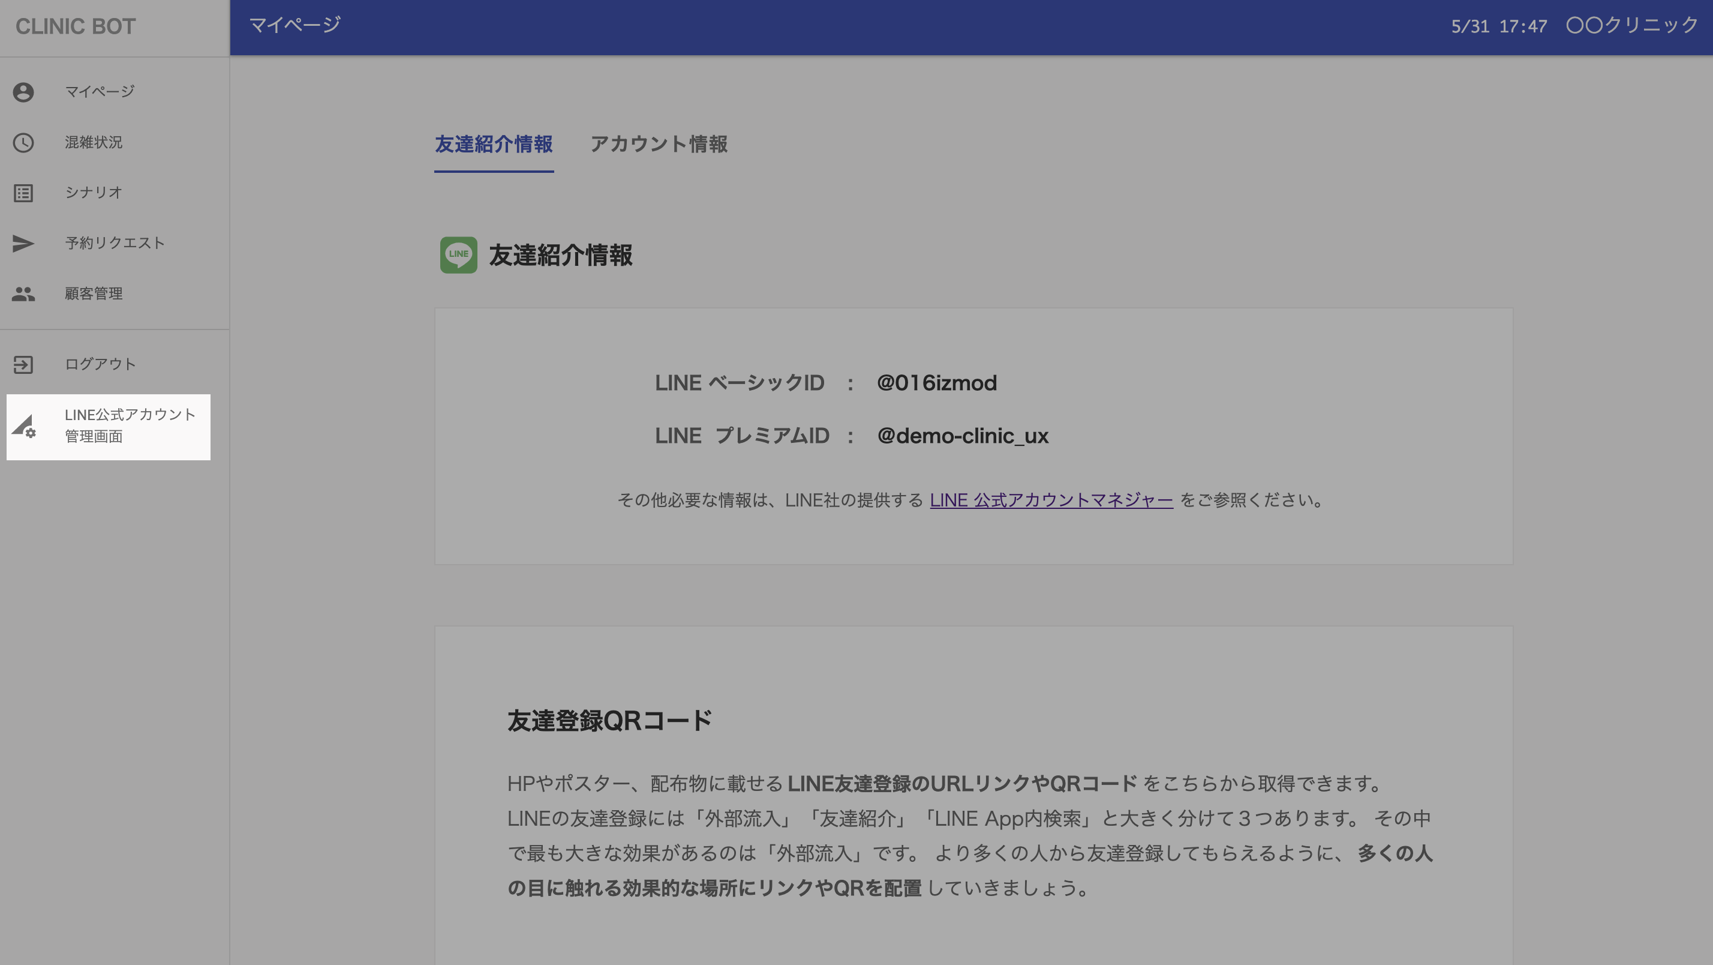Click the paper plane 予約リクエスト icon
Screen dimensions: 1713x965
pyautogui.click(x=23, y=244)
